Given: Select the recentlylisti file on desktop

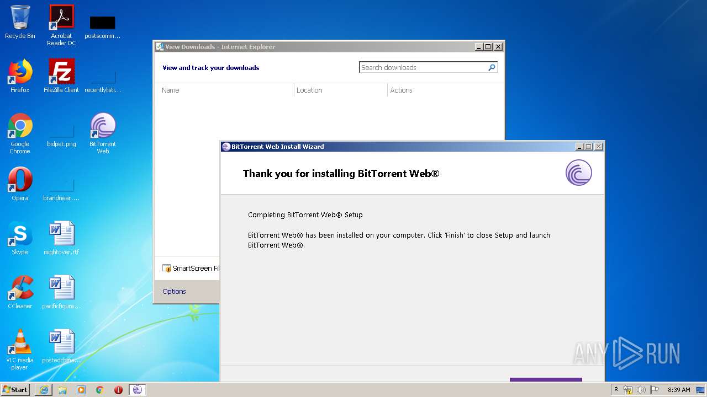Looking at the screenshot, I should (103, 79).
